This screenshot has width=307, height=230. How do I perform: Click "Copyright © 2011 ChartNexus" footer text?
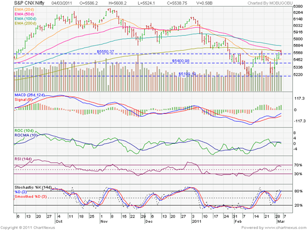pos(28,228)
